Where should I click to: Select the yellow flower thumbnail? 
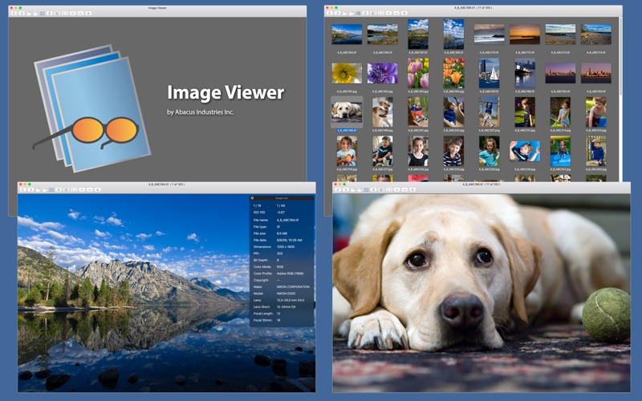point(347,73)
